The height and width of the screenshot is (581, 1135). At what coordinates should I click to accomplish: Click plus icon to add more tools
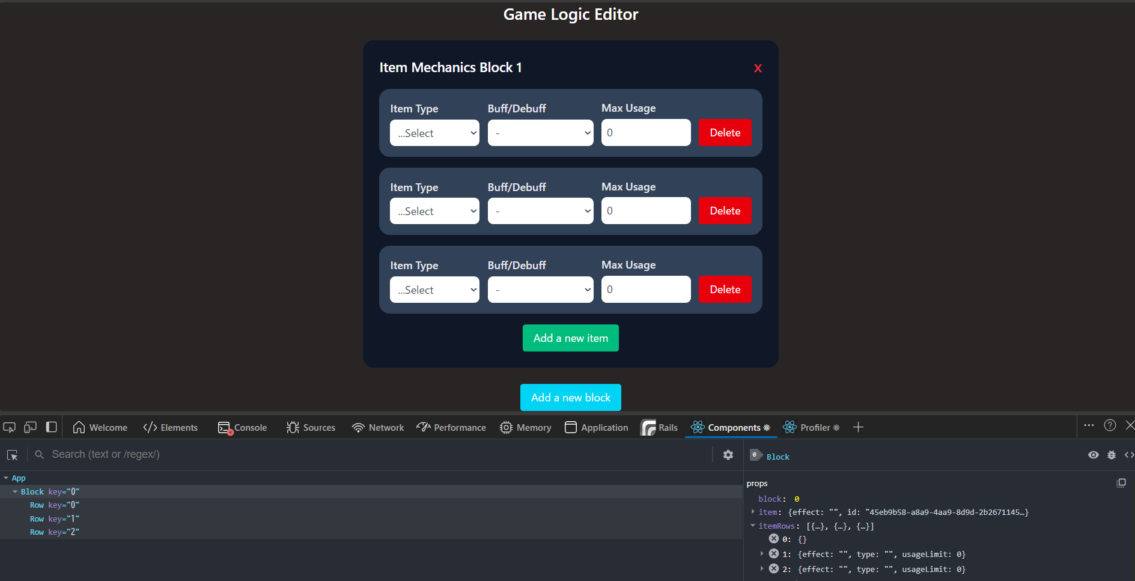tap(858, 427)
